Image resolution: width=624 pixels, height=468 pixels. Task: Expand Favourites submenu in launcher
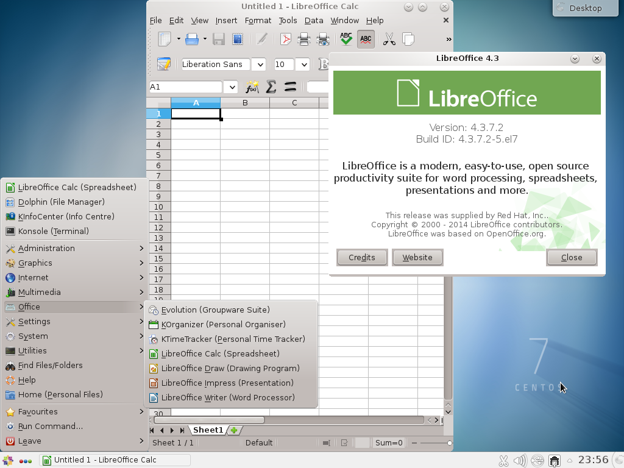coord(75,412)
